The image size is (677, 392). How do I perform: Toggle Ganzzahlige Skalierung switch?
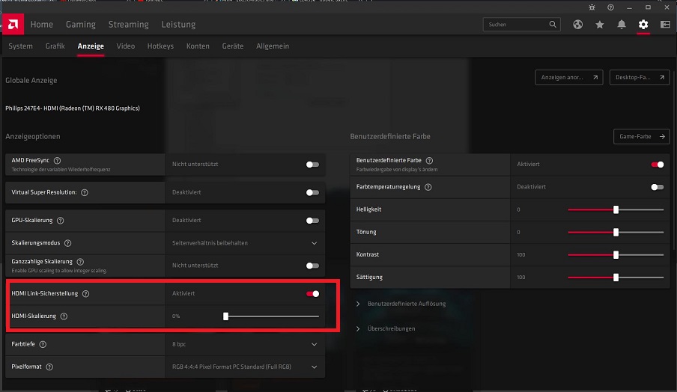pos(312,266)
